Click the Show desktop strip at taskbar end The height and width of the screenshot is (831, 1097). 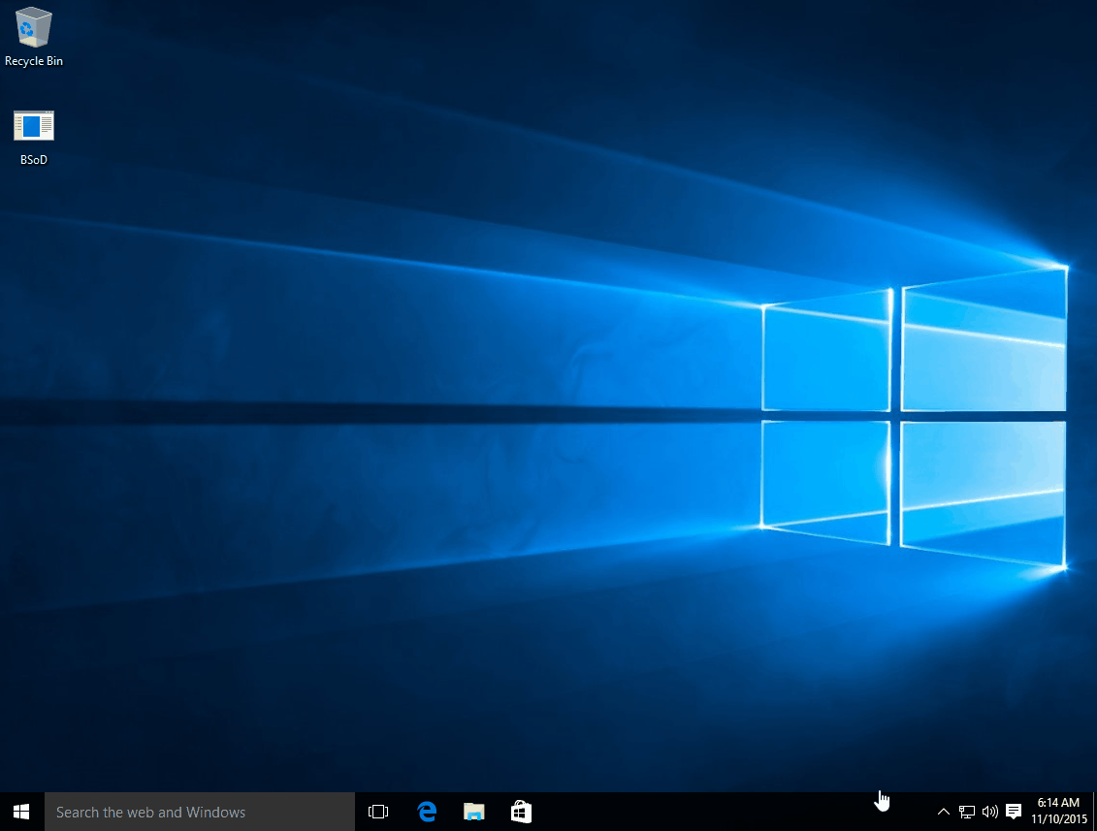coord(1094,812)
